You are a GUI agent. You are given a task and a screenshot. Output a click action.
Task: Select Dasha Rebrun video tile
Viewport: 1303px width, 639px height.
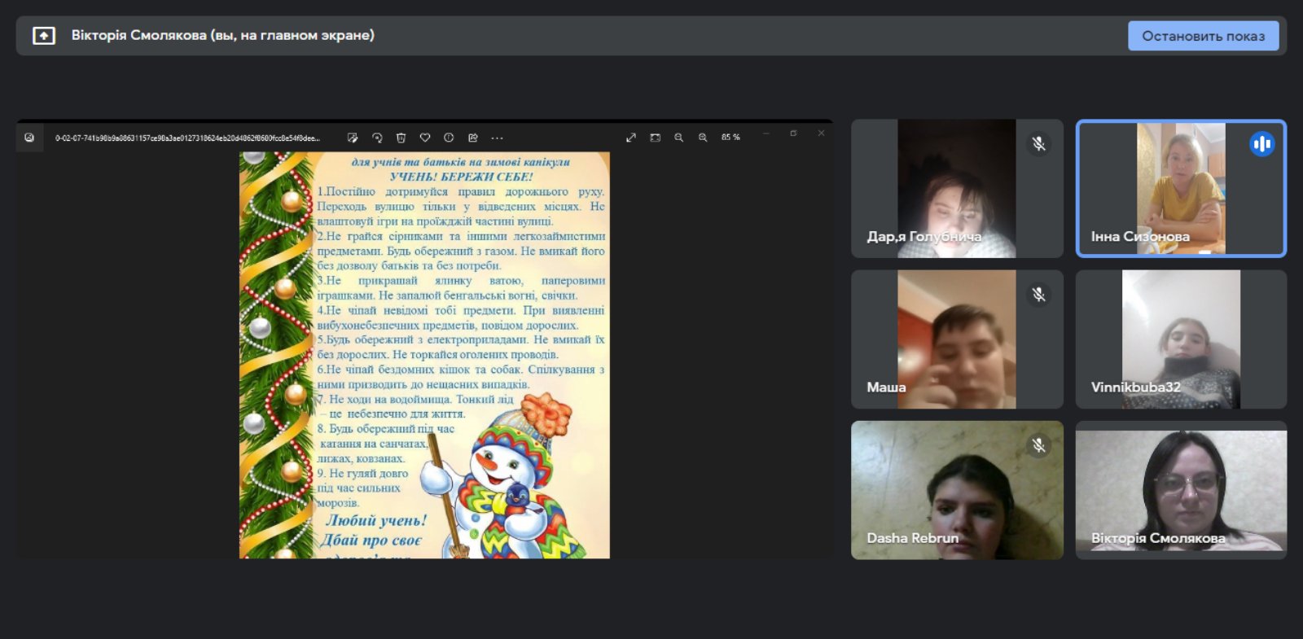pyautogui.click(x=957, y=490)
